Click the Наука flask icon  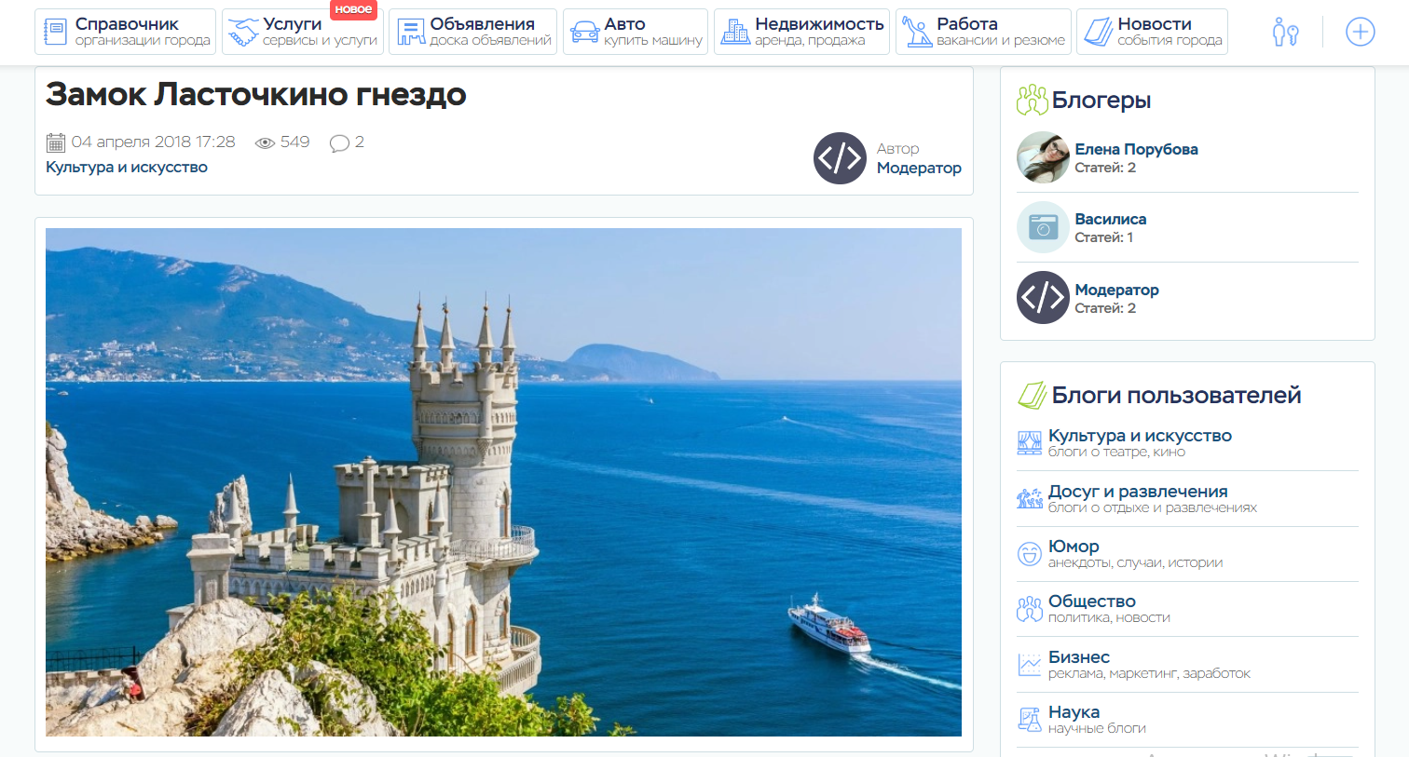(1029, 720)
